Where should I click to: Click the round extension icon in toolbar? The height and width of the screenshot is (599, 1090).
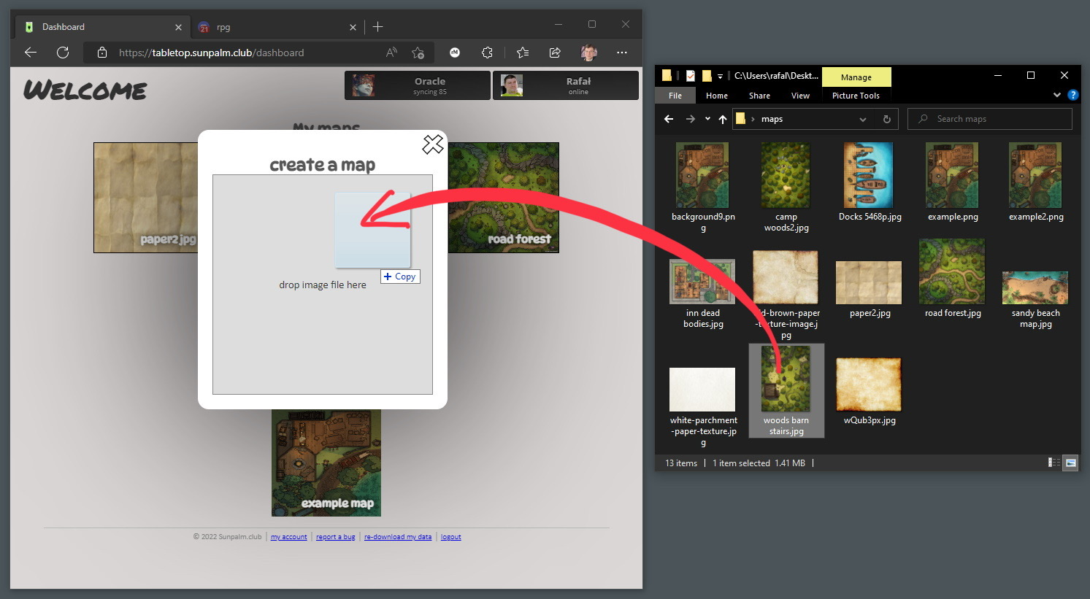coord(455,53)
